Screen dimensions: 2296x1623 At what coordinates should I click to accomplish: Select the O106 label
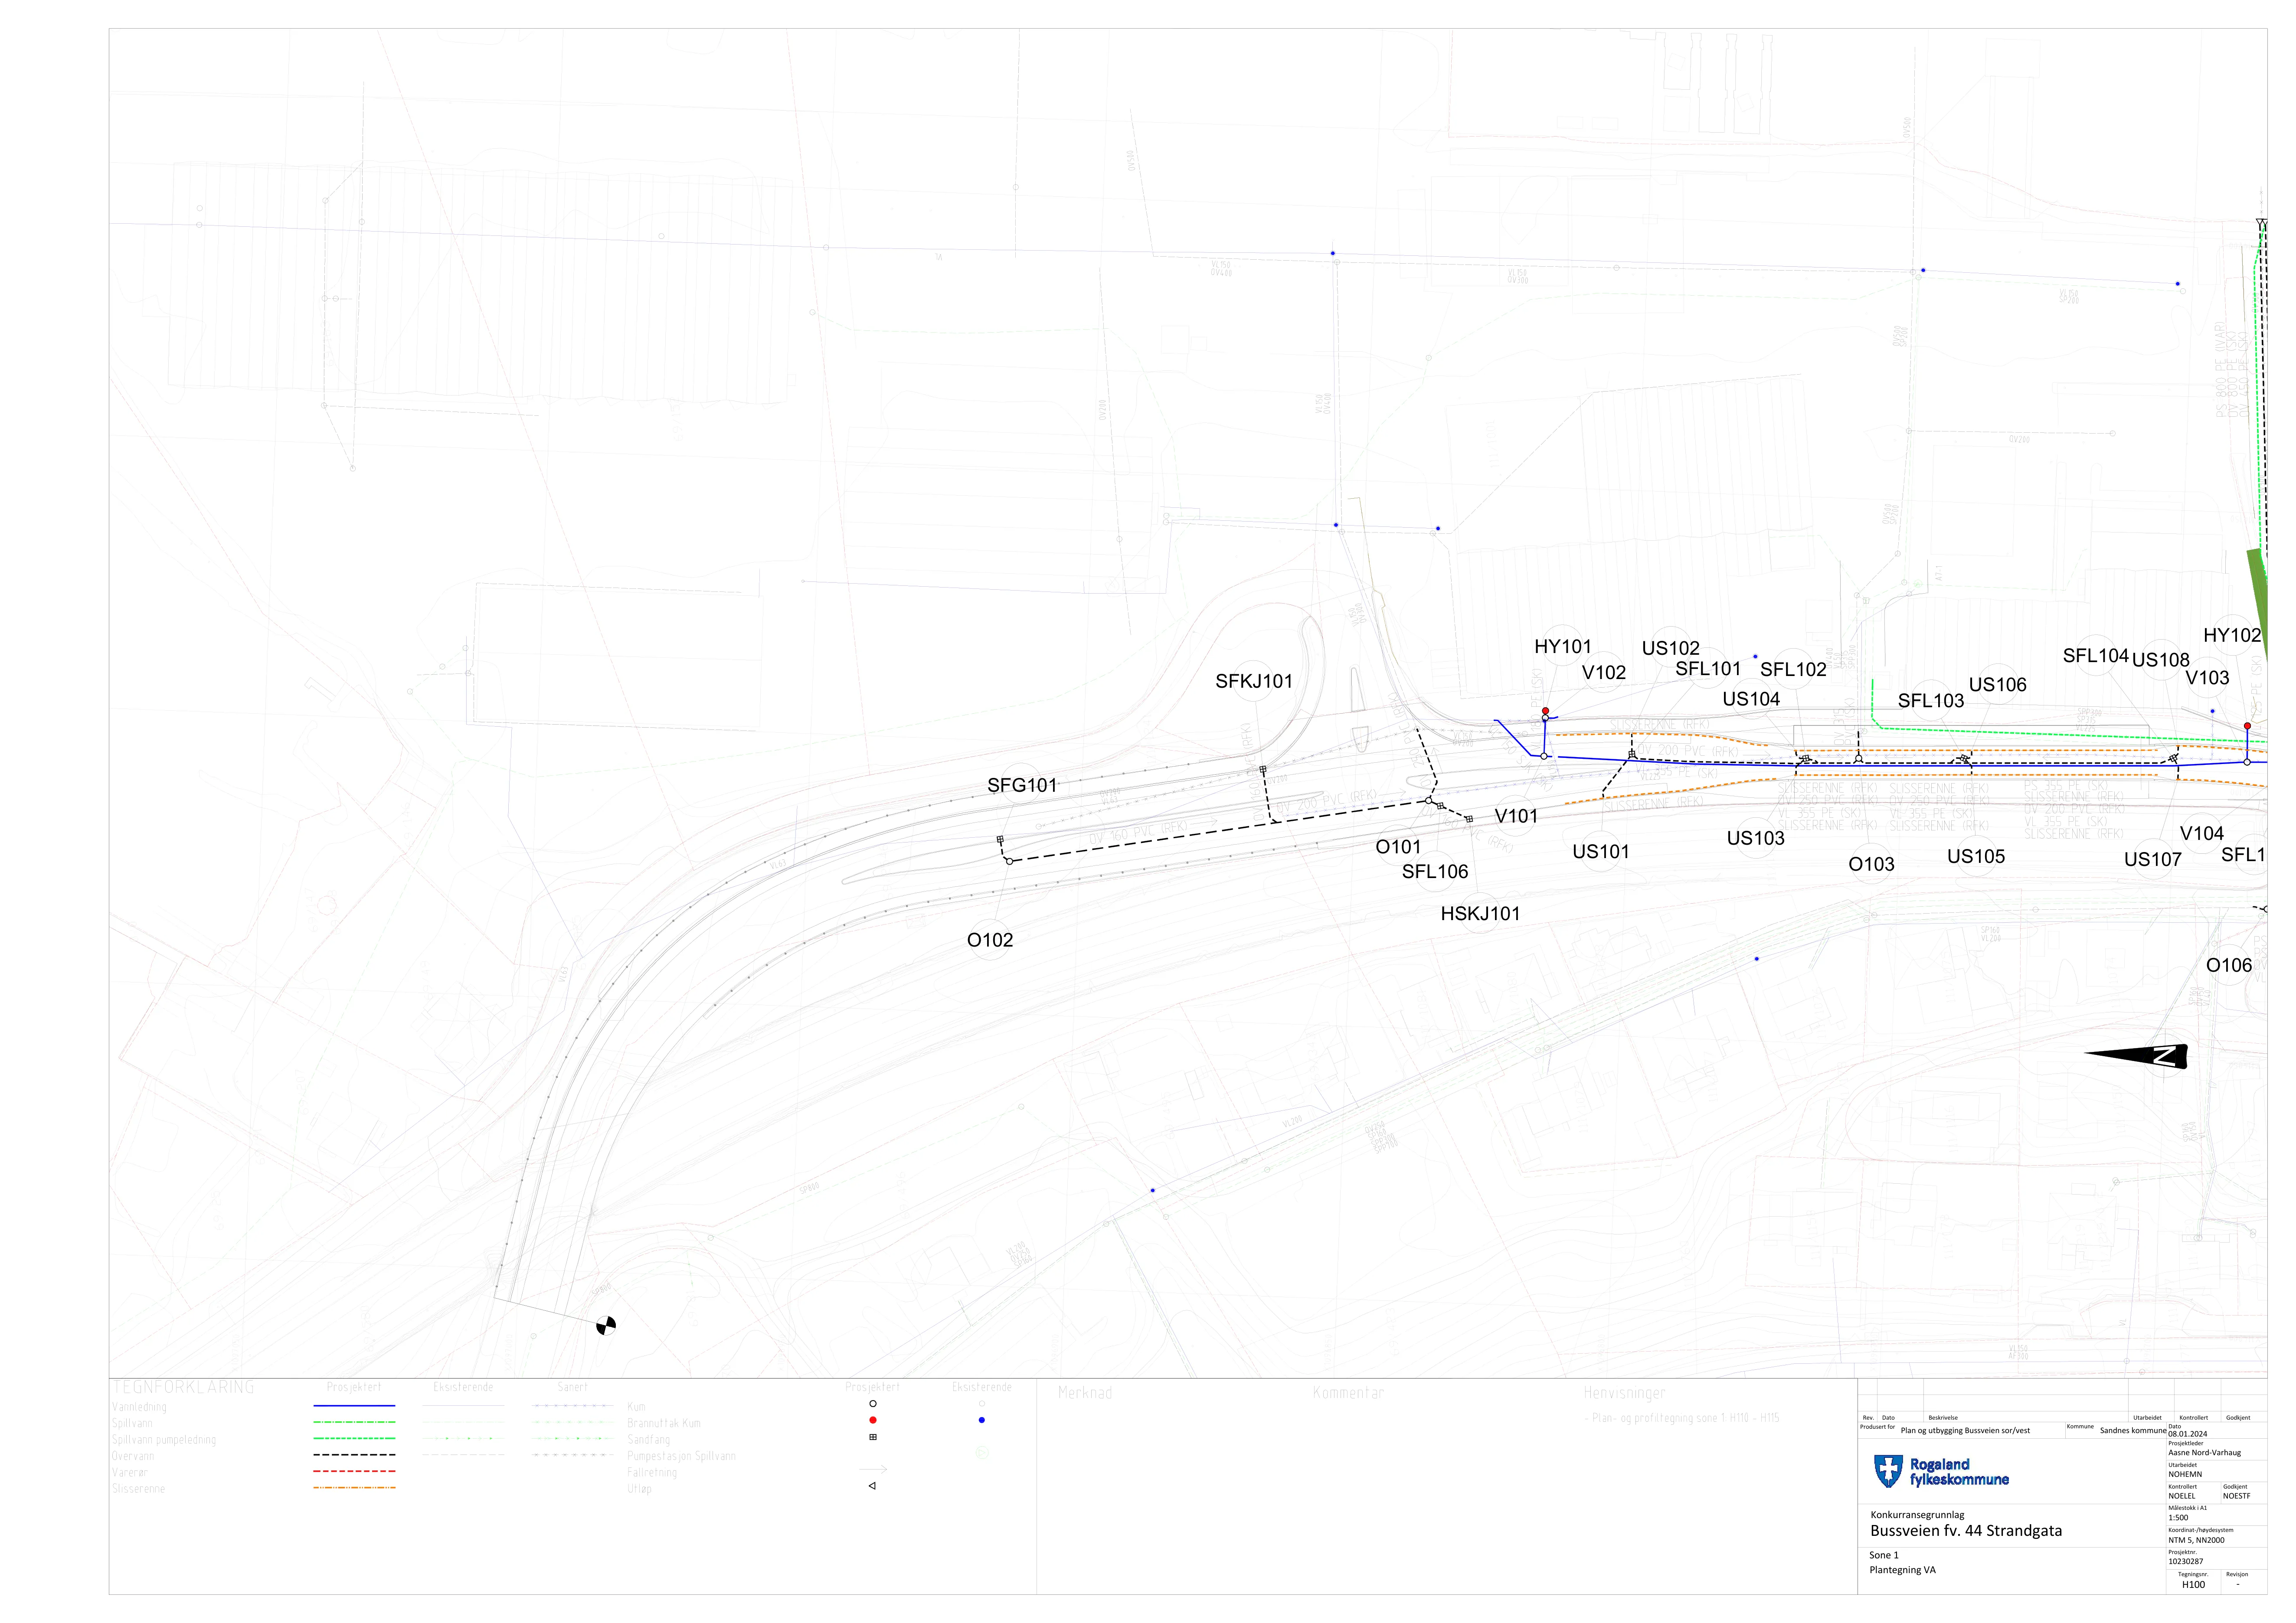click(2229, 965)
